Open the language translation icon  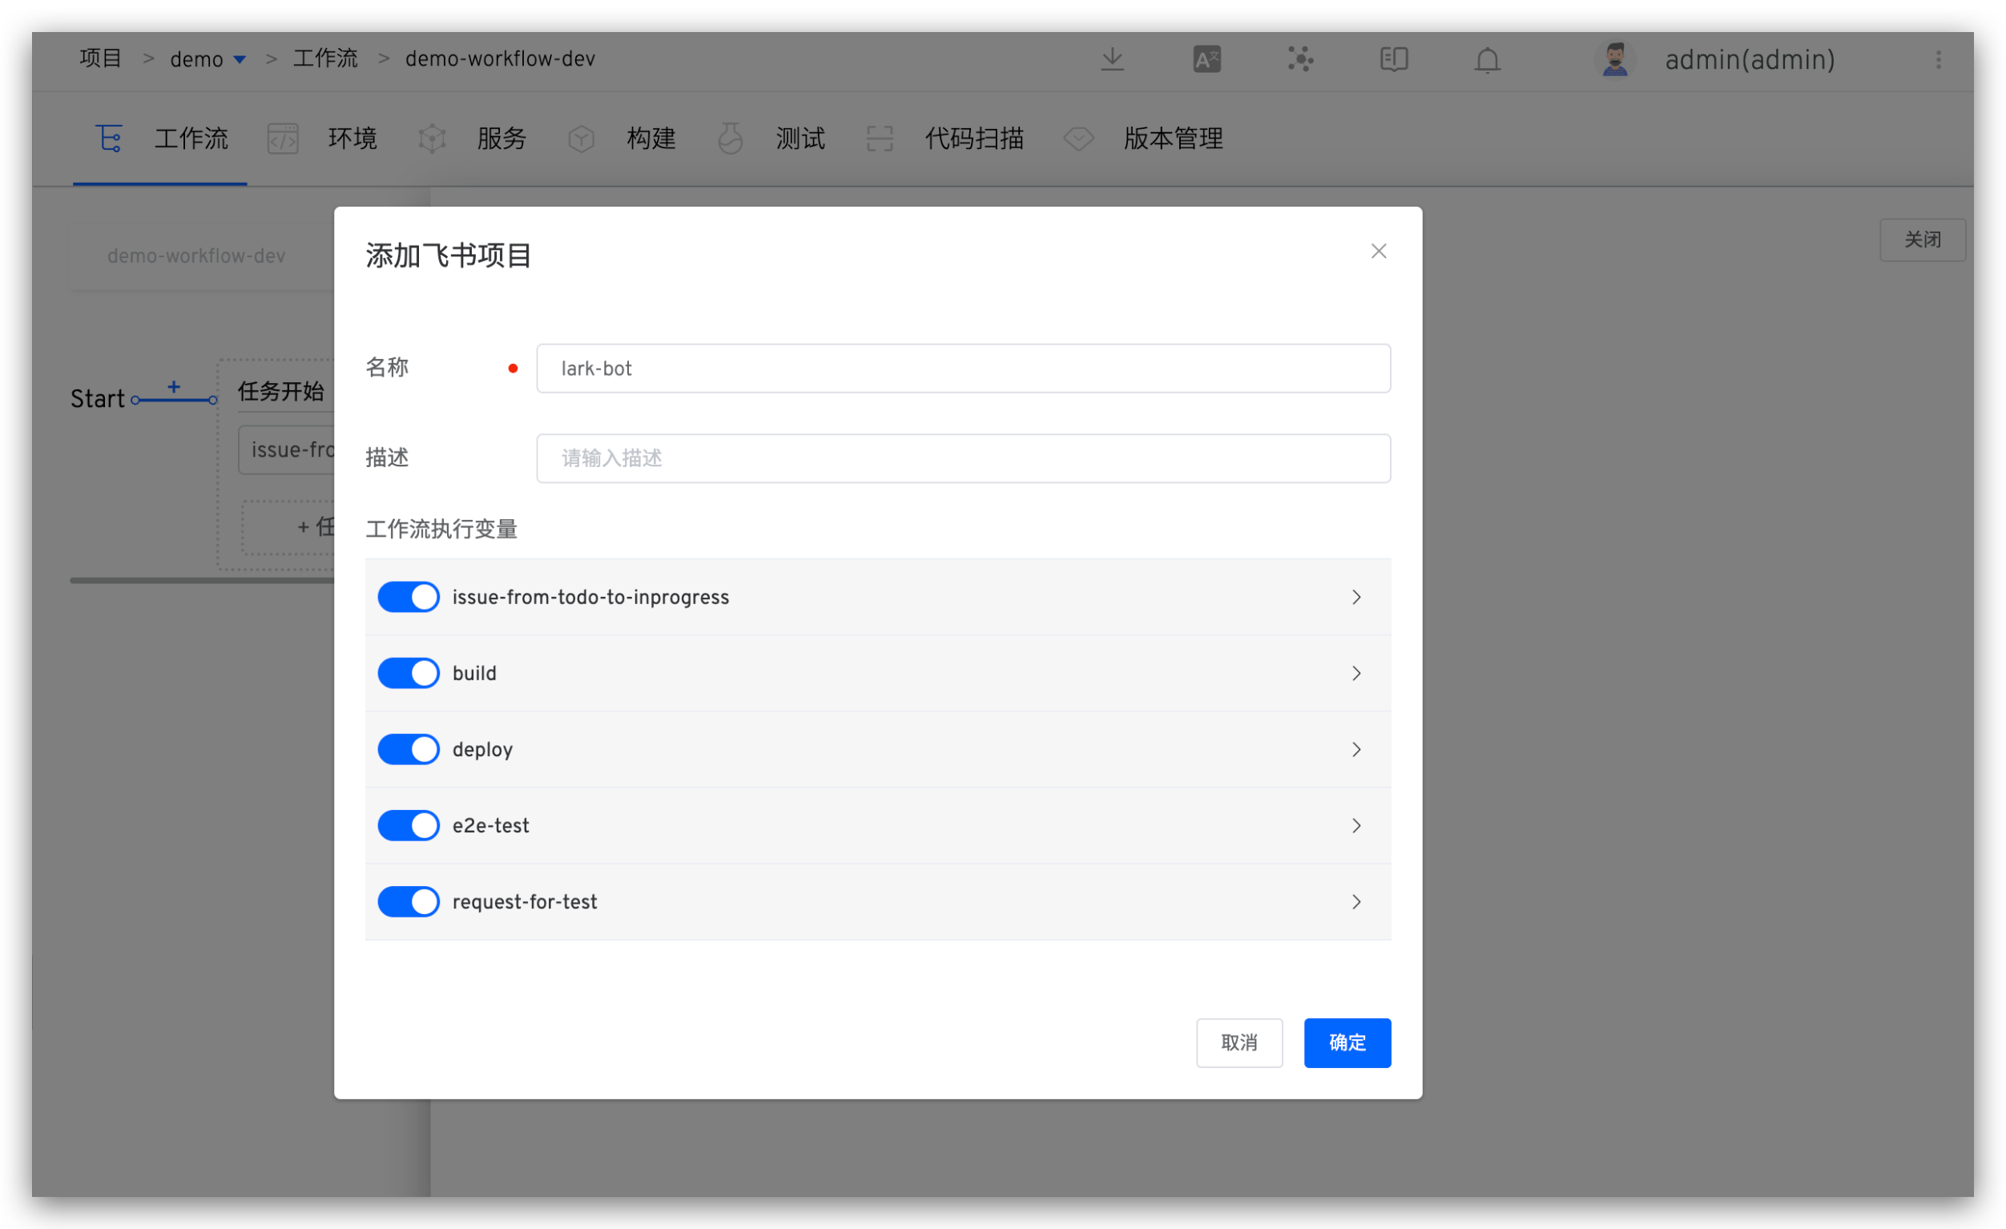[x=1206, y=58]
